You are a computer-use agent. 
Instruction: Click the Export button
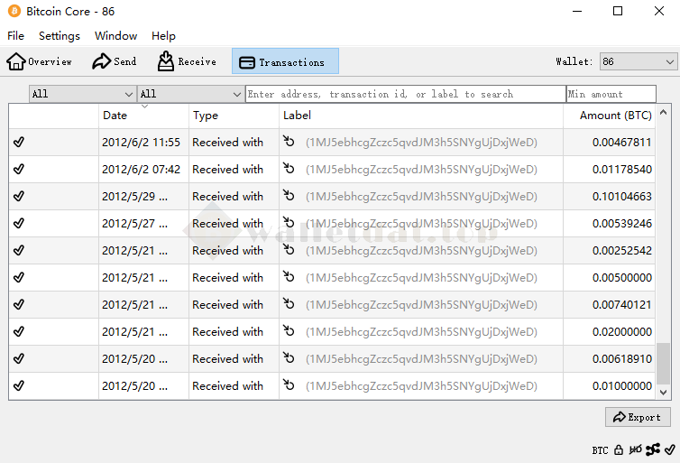638,417
